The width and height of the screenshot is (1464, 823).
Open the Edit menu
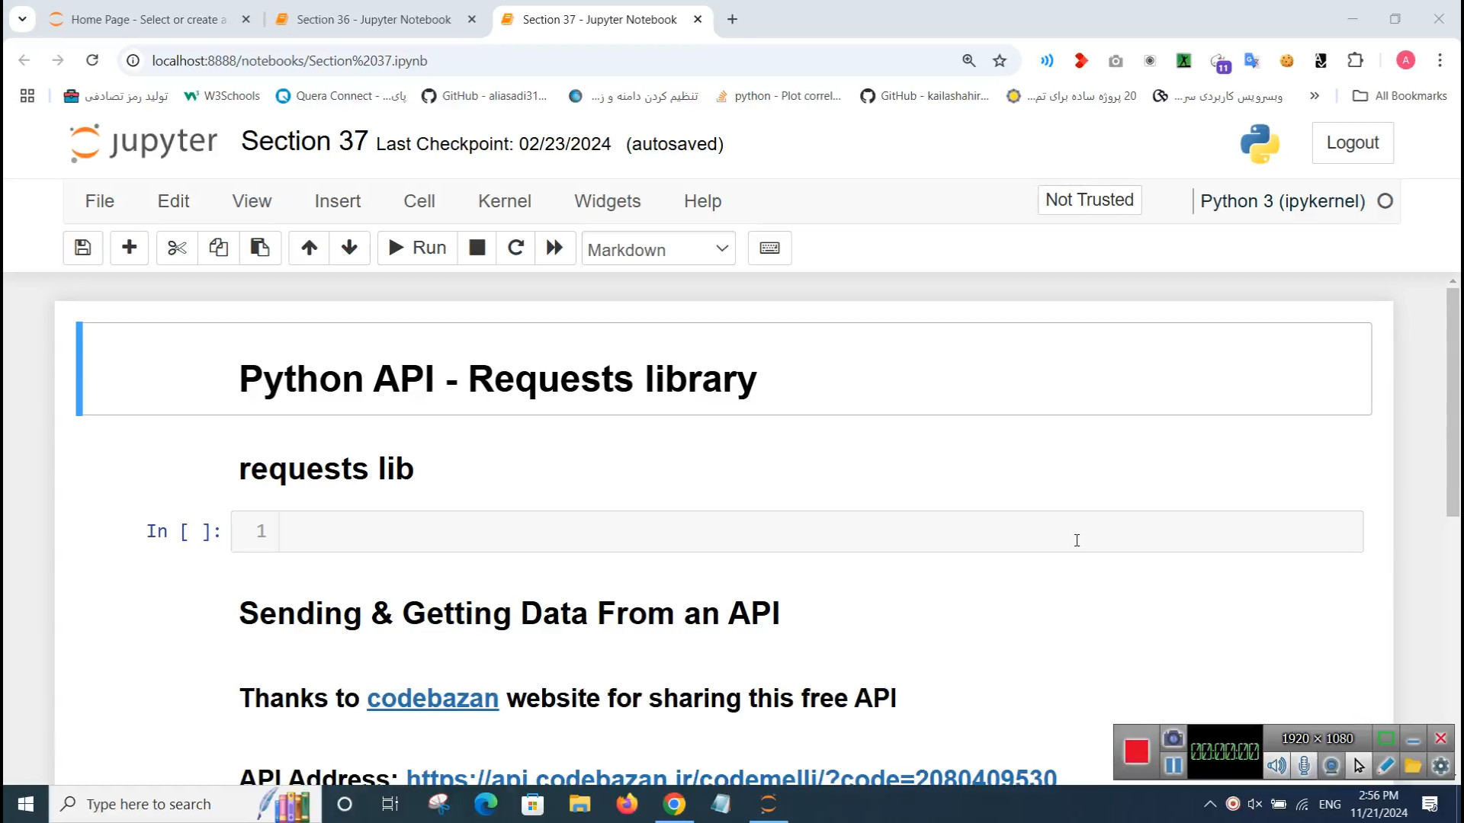174,201
